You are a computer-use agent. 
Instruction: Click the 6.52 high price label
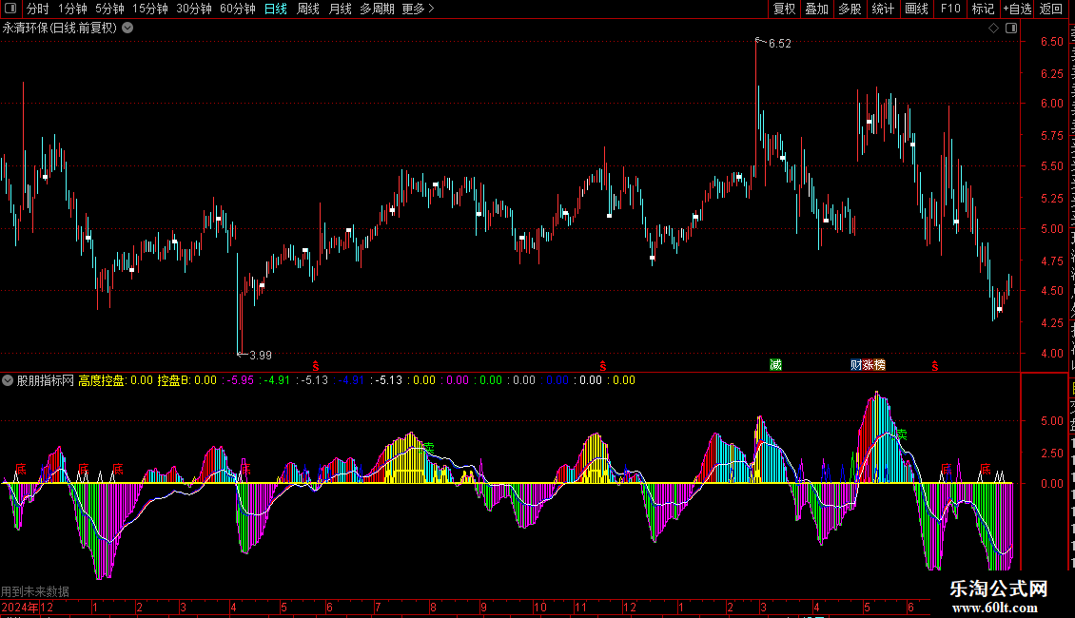click(x=779, y=43)
